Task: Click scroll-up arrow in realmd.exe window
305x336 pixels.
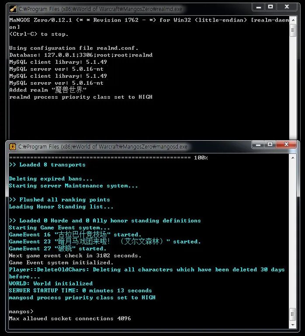Action: click(x=293, y=20)
